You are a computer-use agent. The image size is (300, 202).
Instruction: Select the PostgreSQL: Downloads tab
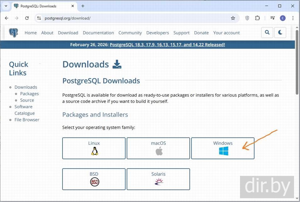point(44,6)
